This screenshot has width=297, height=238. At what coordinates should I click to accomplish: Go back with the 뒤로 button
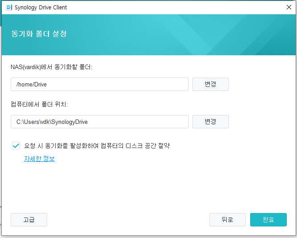pyautogui.click(x=227, y=220)
